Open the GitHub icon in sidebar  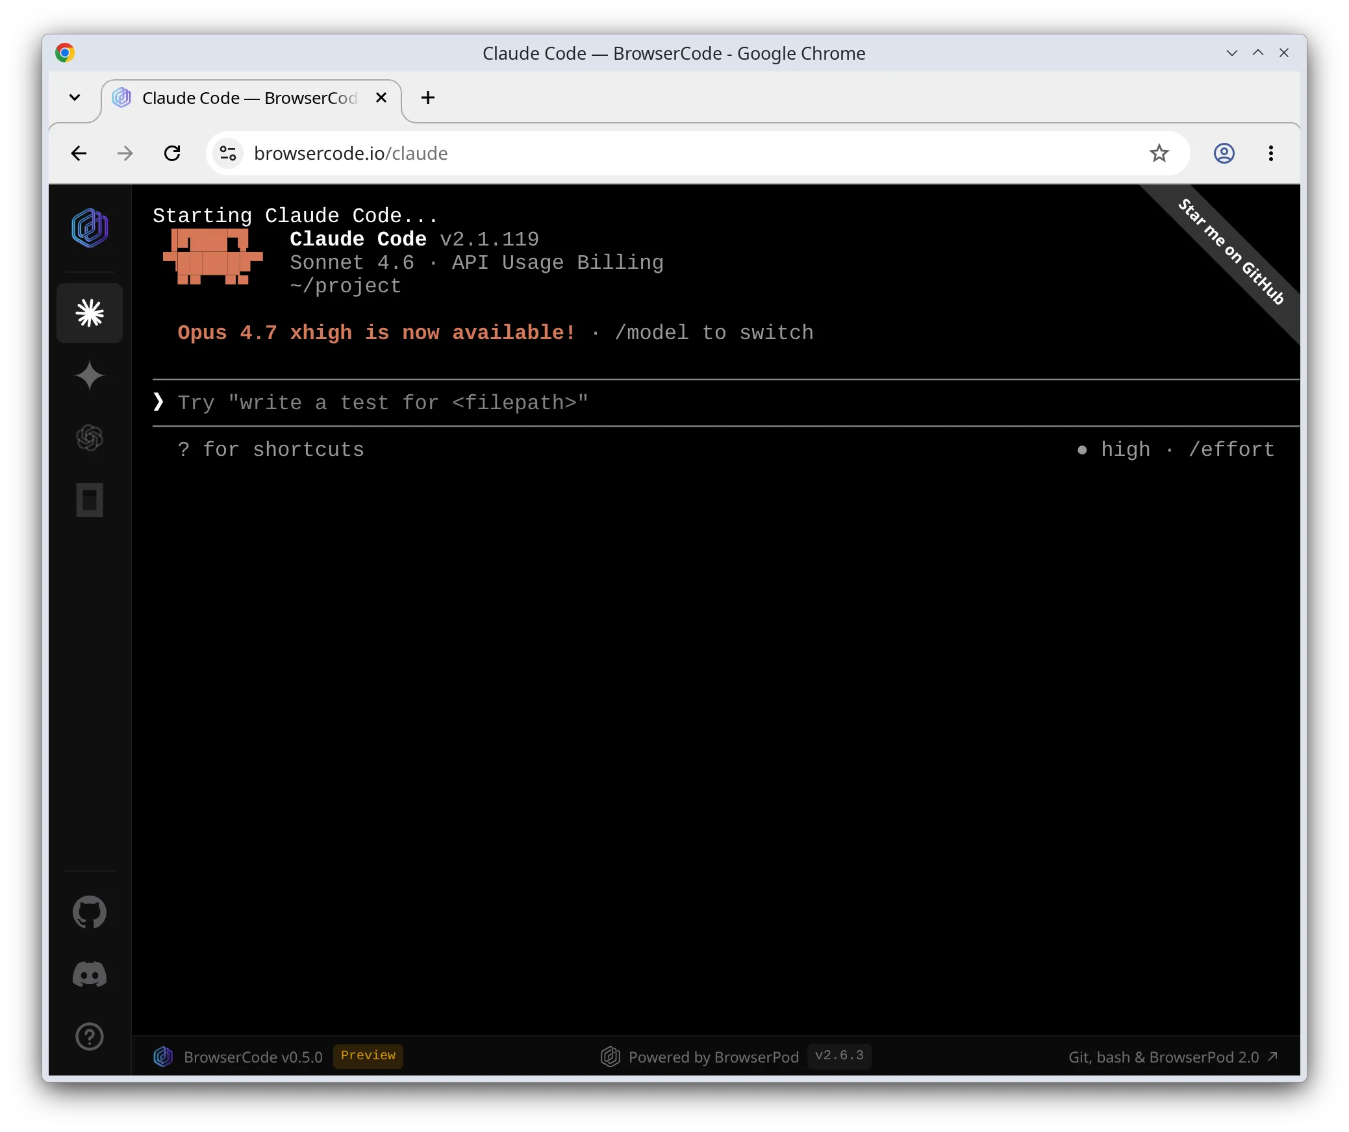pyautogui.click(x=90, y=912)
